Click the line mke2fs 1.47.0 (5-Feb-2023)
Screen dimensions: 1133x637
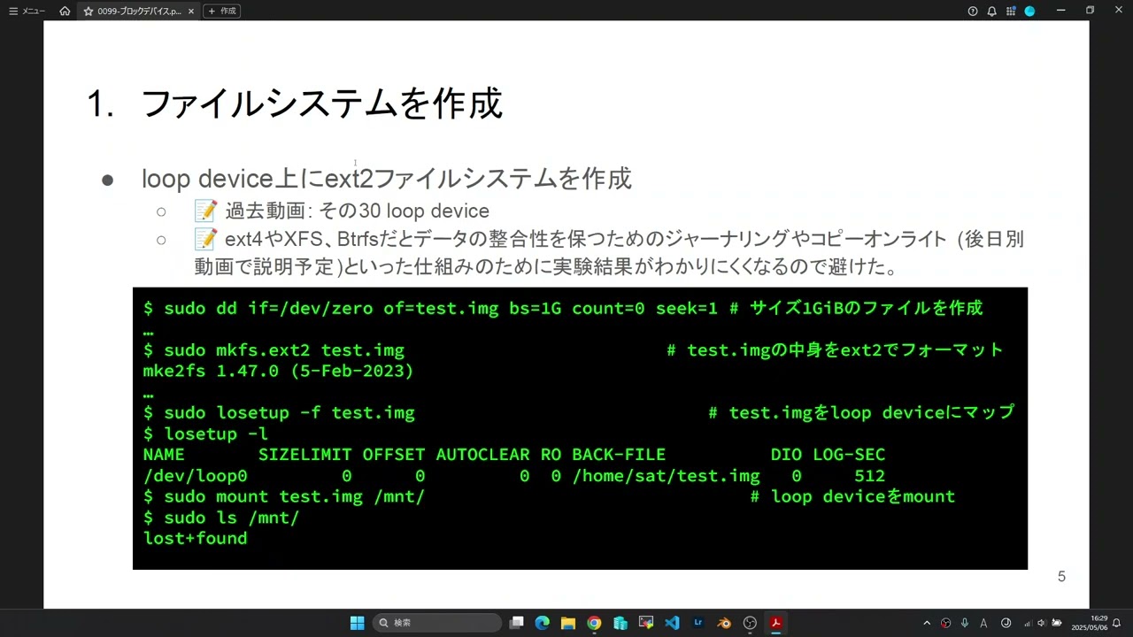[278, 371]
